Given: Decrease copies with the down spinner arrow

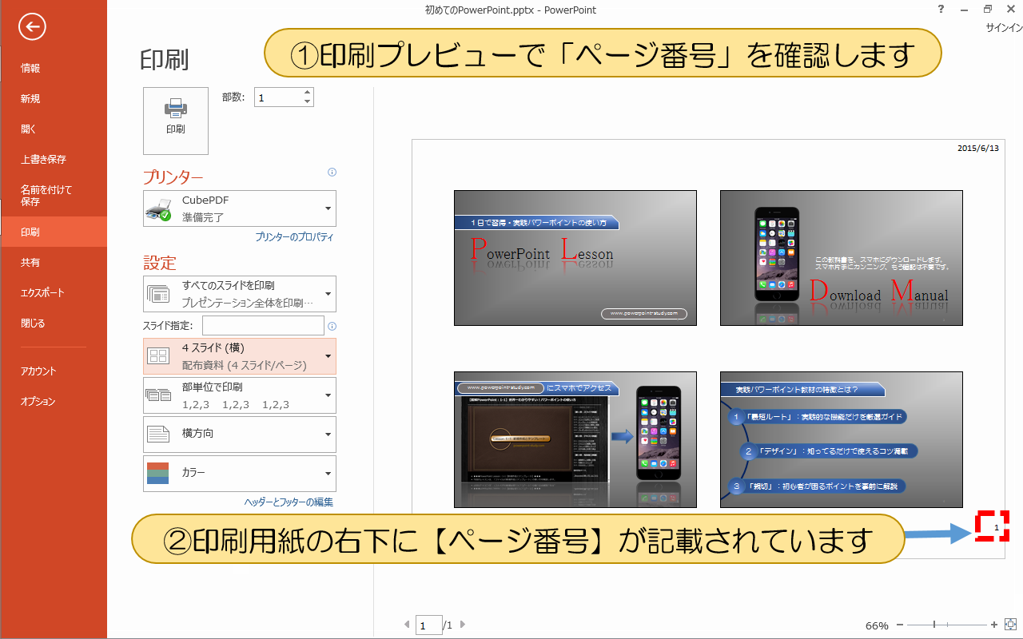Looking at the screenshot, I should 308,102.
